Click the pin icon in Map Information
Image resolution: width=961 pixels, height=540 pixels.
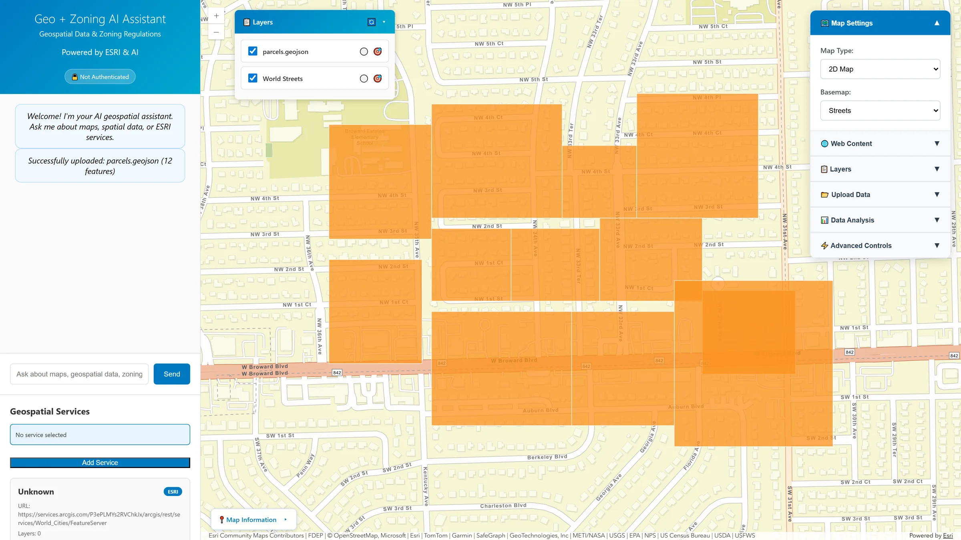[x=221, y=520]
